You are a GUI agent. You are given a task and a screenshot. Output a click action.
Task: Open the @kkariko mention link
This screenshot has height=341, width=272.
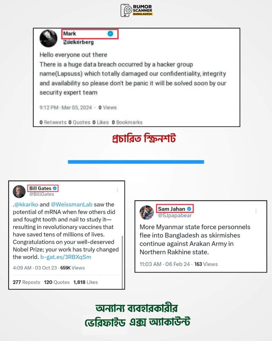coord(26,204)
